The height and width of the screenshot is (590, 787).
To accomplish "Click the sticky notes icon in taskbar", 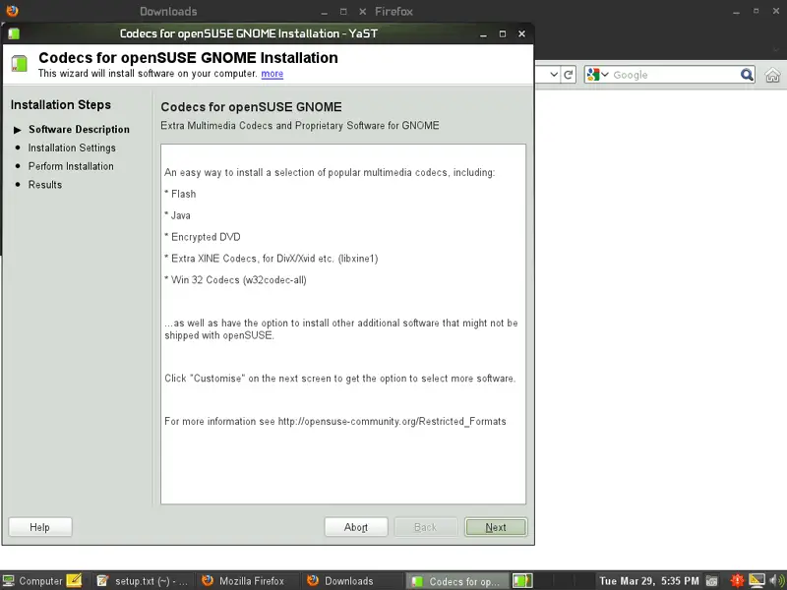I will [x=75, y=581].
